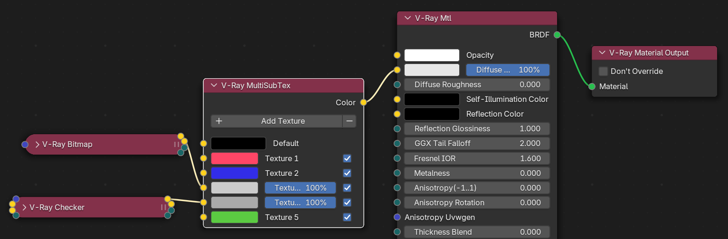Click the Diffuse input socket on V-Ray Mtl
The image size is (728, 239).
(x=397, y=70)
